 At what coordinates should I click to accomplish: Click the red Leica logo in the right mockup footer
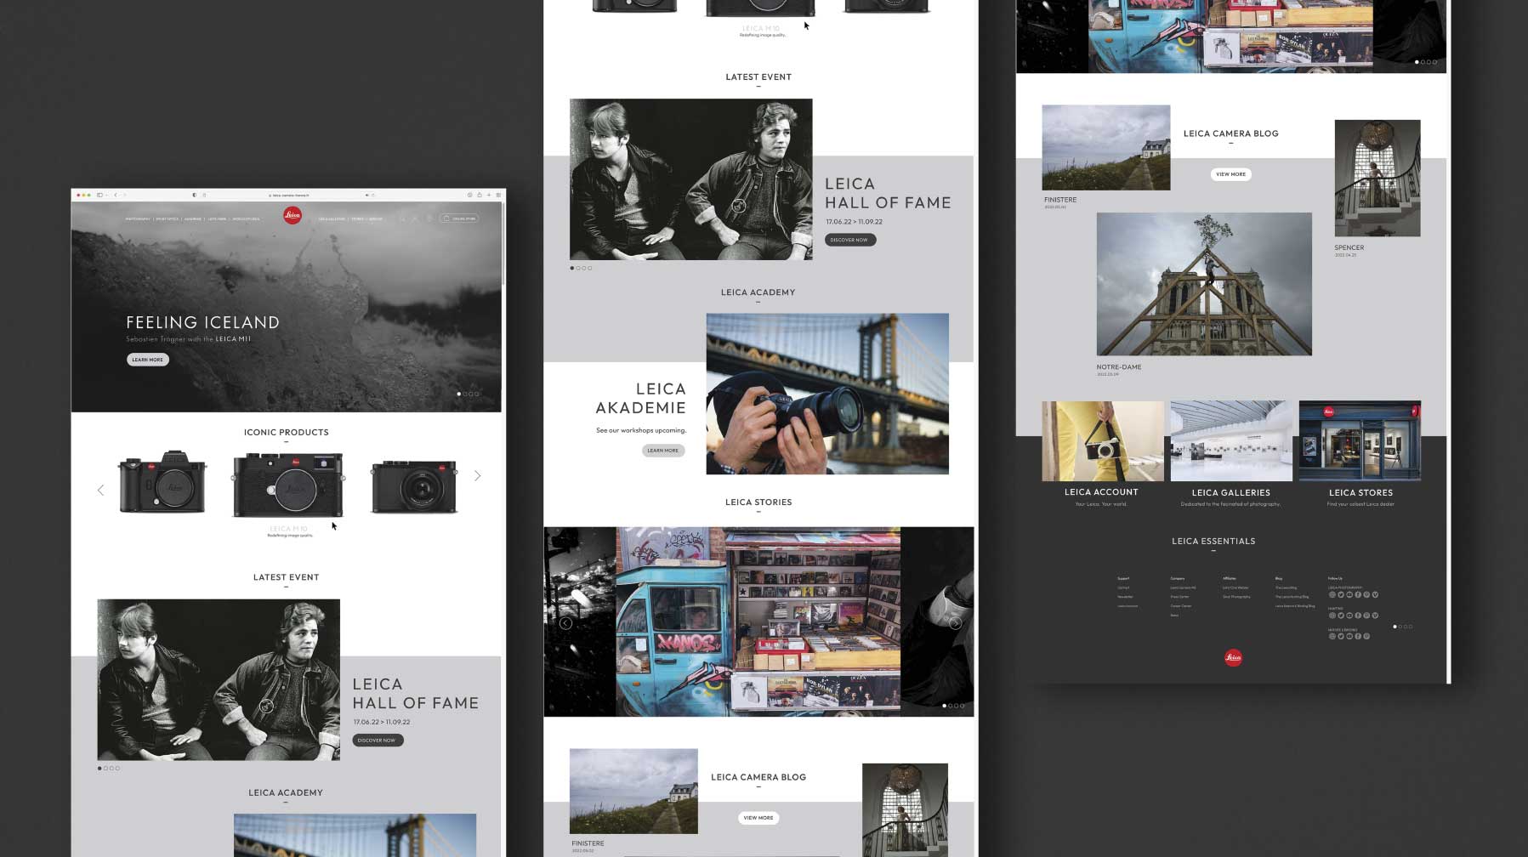[x=1233, y=657]
